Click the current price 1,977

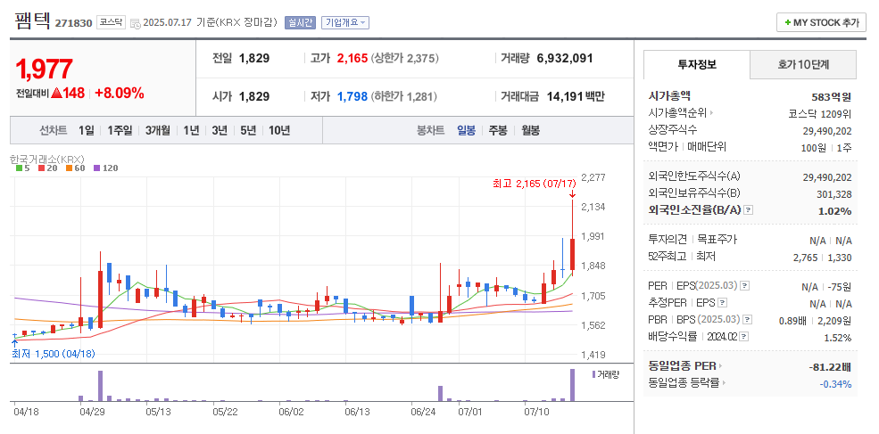(x=45, y=70)
